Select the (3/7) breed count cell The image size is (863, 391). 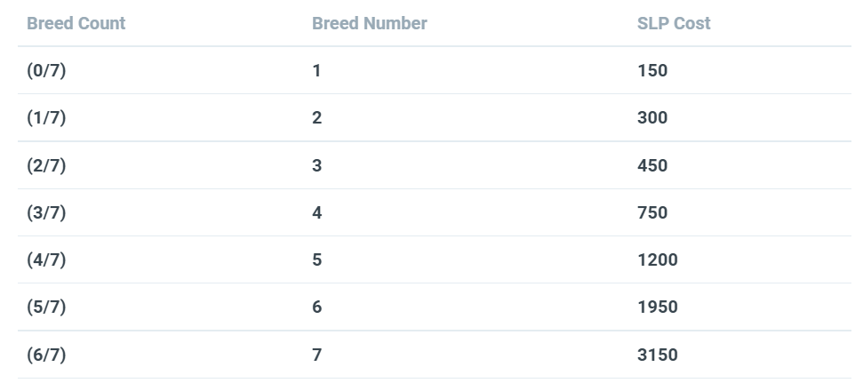pyautogui.click(x=46, y=212)
